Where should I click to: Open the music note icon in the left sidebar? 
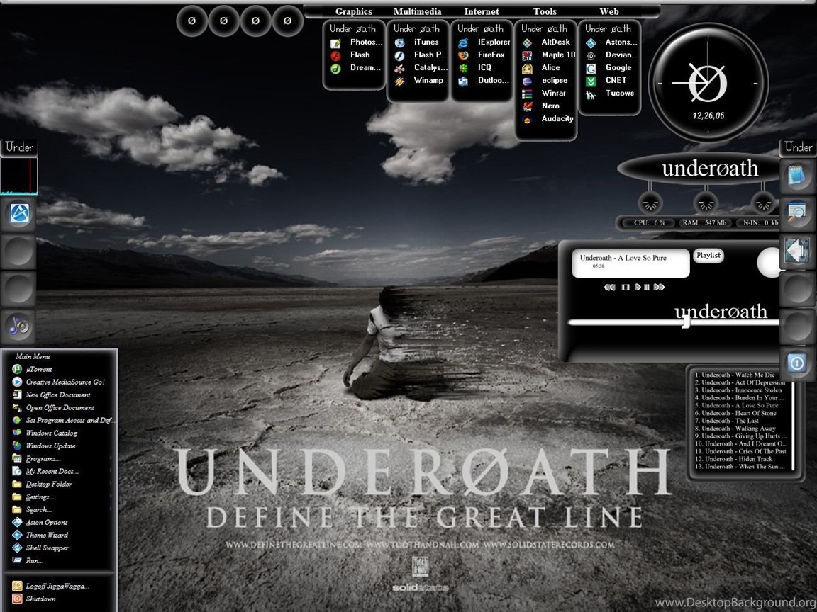[19, 326]
